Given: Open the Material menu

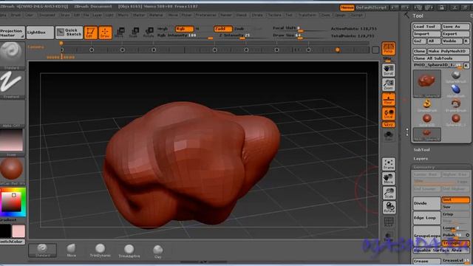Looking at the screenshot, I should (x=156, y=15).
